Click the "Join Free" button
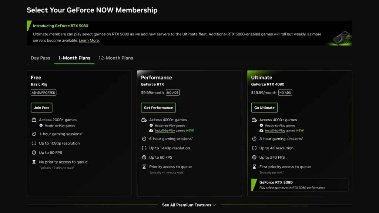This screenshot has width=379, height=213. pyautogui.click(x=41, y=108)
